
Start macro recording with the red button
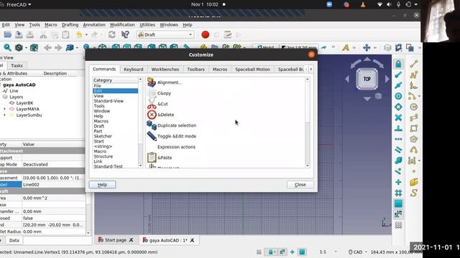click(206, 35)
